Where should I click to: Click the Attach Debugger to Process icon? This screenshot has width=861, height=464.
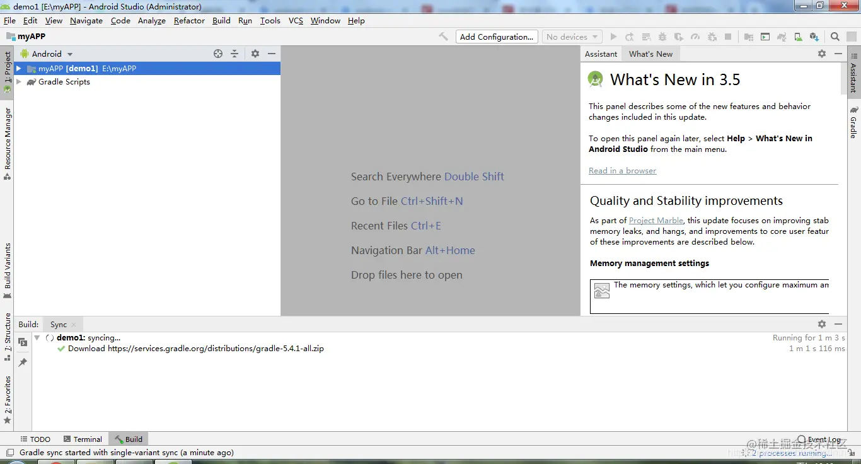(x=712, y=37)
